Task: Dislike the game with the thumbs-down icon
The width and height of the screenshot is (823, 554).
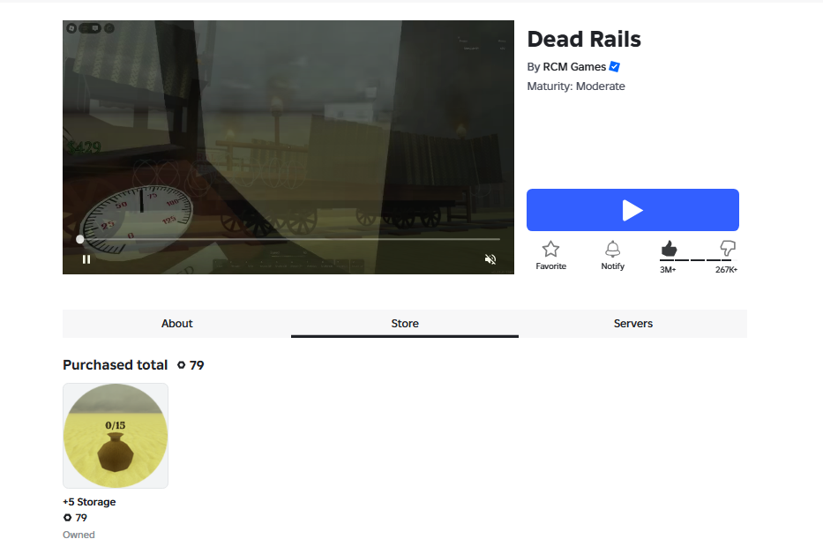Action: tap(728, 249)
